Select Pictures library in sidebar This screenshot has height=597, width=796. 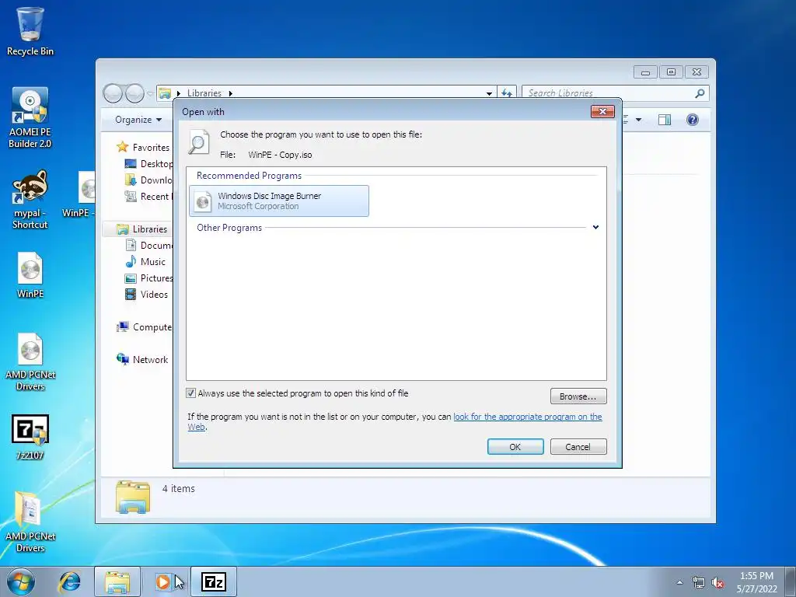click(x=149, y=278)
